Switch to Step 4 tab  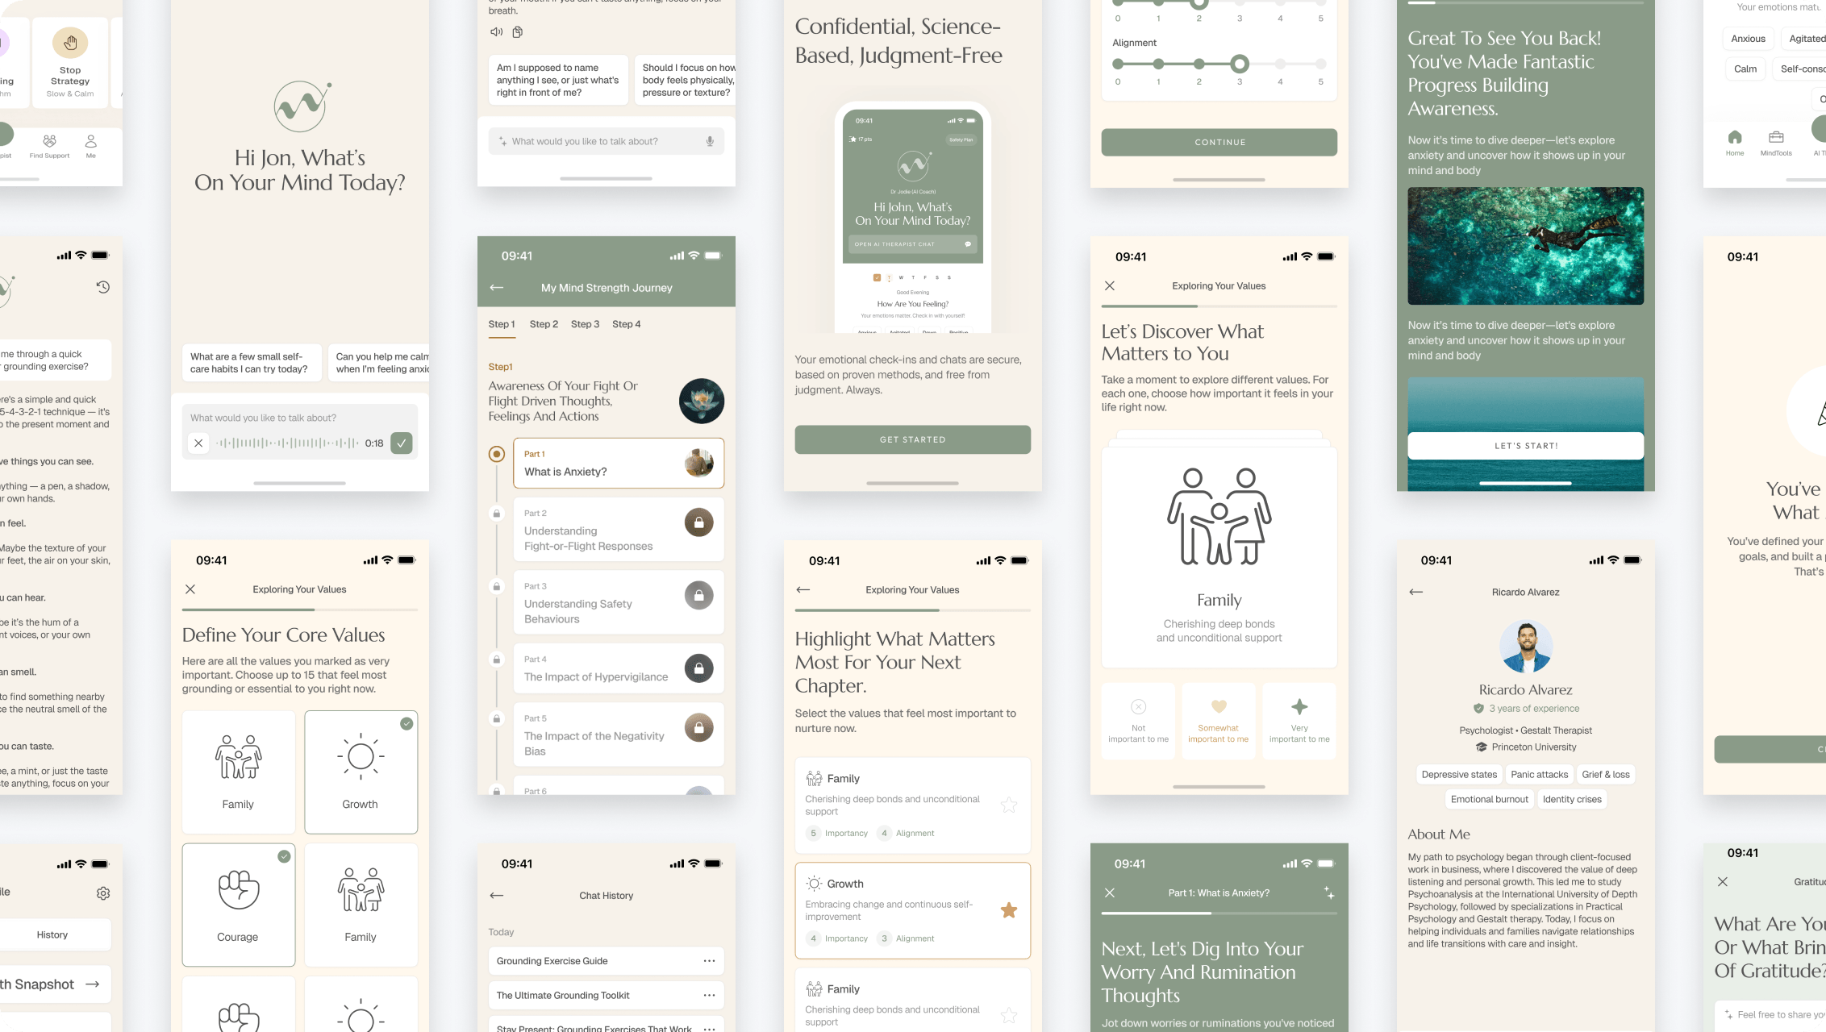click(627, 324)
